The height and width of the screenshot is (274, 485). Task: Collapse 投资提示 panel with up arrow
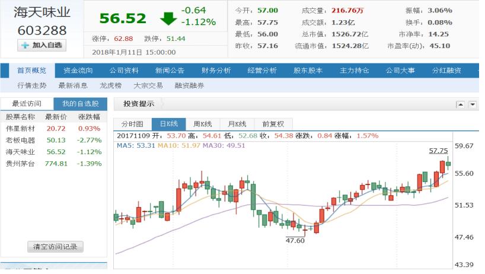point(460,104)
